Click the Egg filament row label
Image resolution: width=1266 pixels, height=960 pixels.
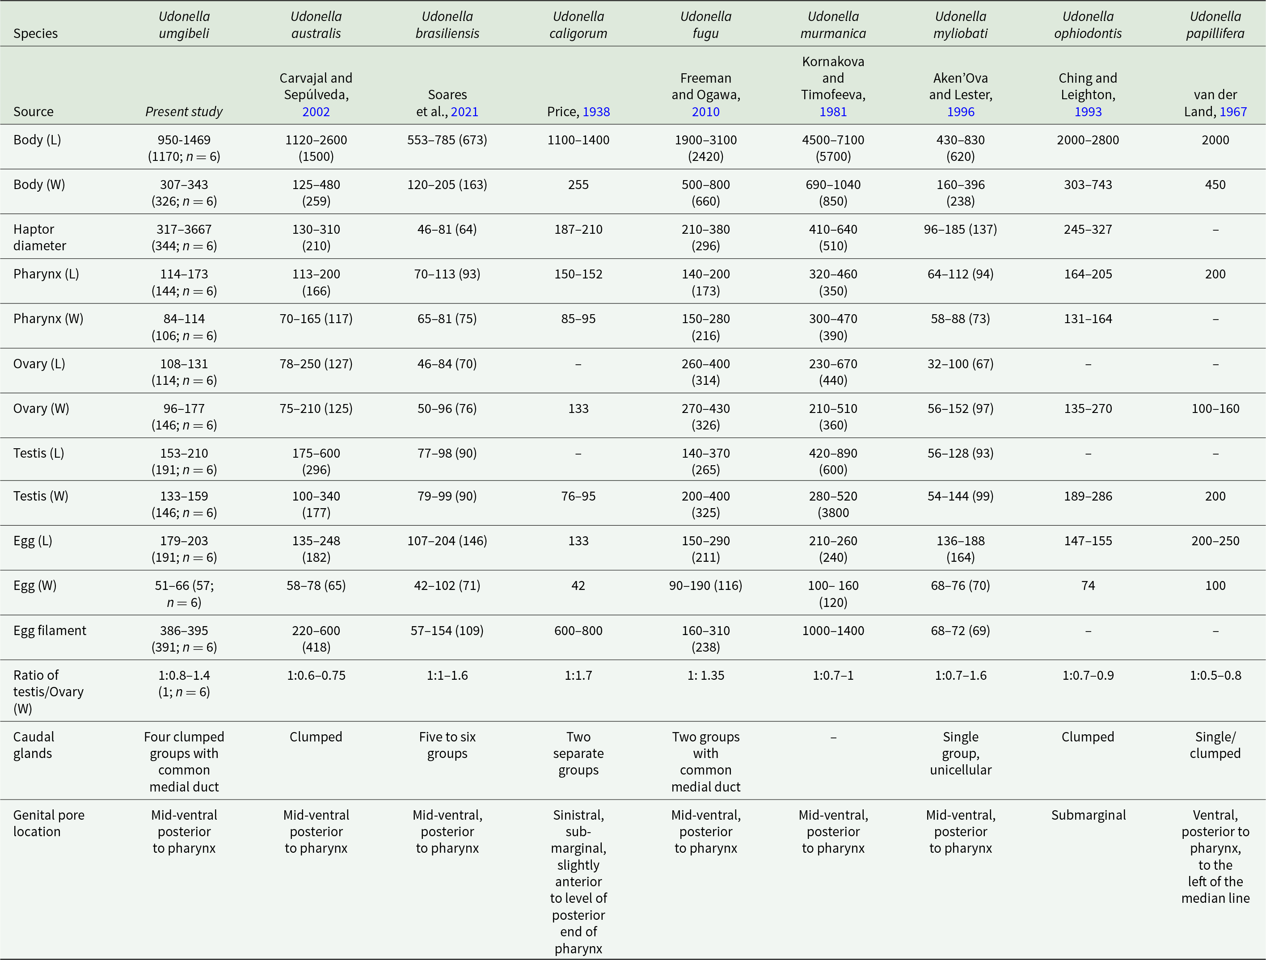pos(50,631)
